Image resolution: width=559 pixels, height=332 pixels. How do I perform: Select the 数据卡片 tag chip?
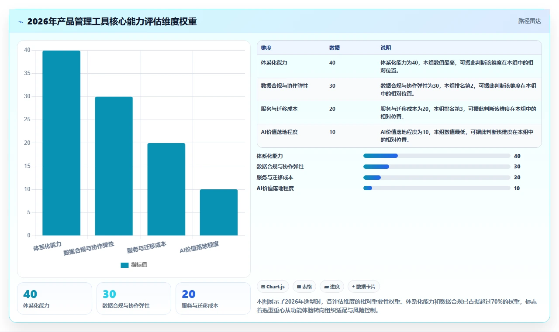point(364,287)
